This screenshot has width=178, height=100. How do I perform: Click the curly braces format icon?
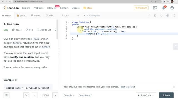tap(155, 16)
